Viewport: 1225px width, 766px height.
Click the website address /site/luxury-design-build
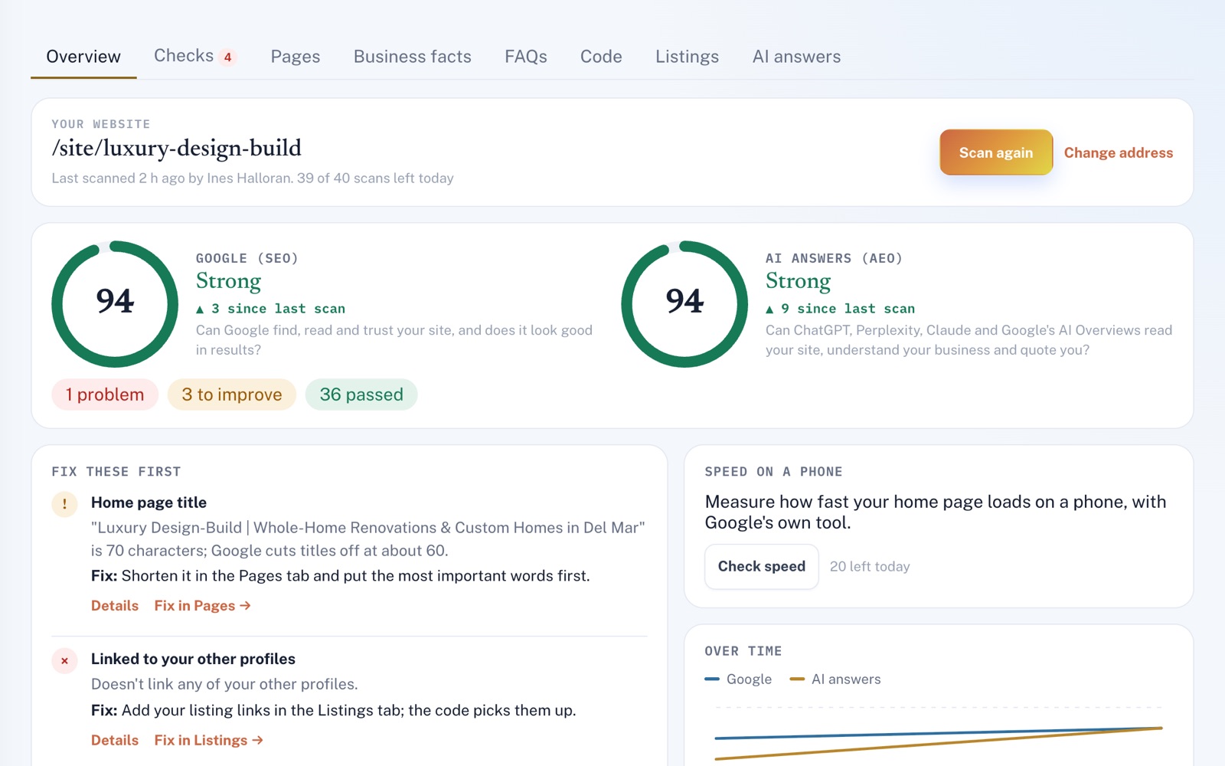point(177,148)
